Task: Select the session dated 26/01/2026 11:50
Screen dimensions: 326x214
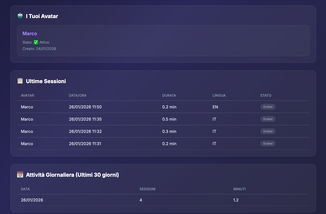Action: (85, 107)
